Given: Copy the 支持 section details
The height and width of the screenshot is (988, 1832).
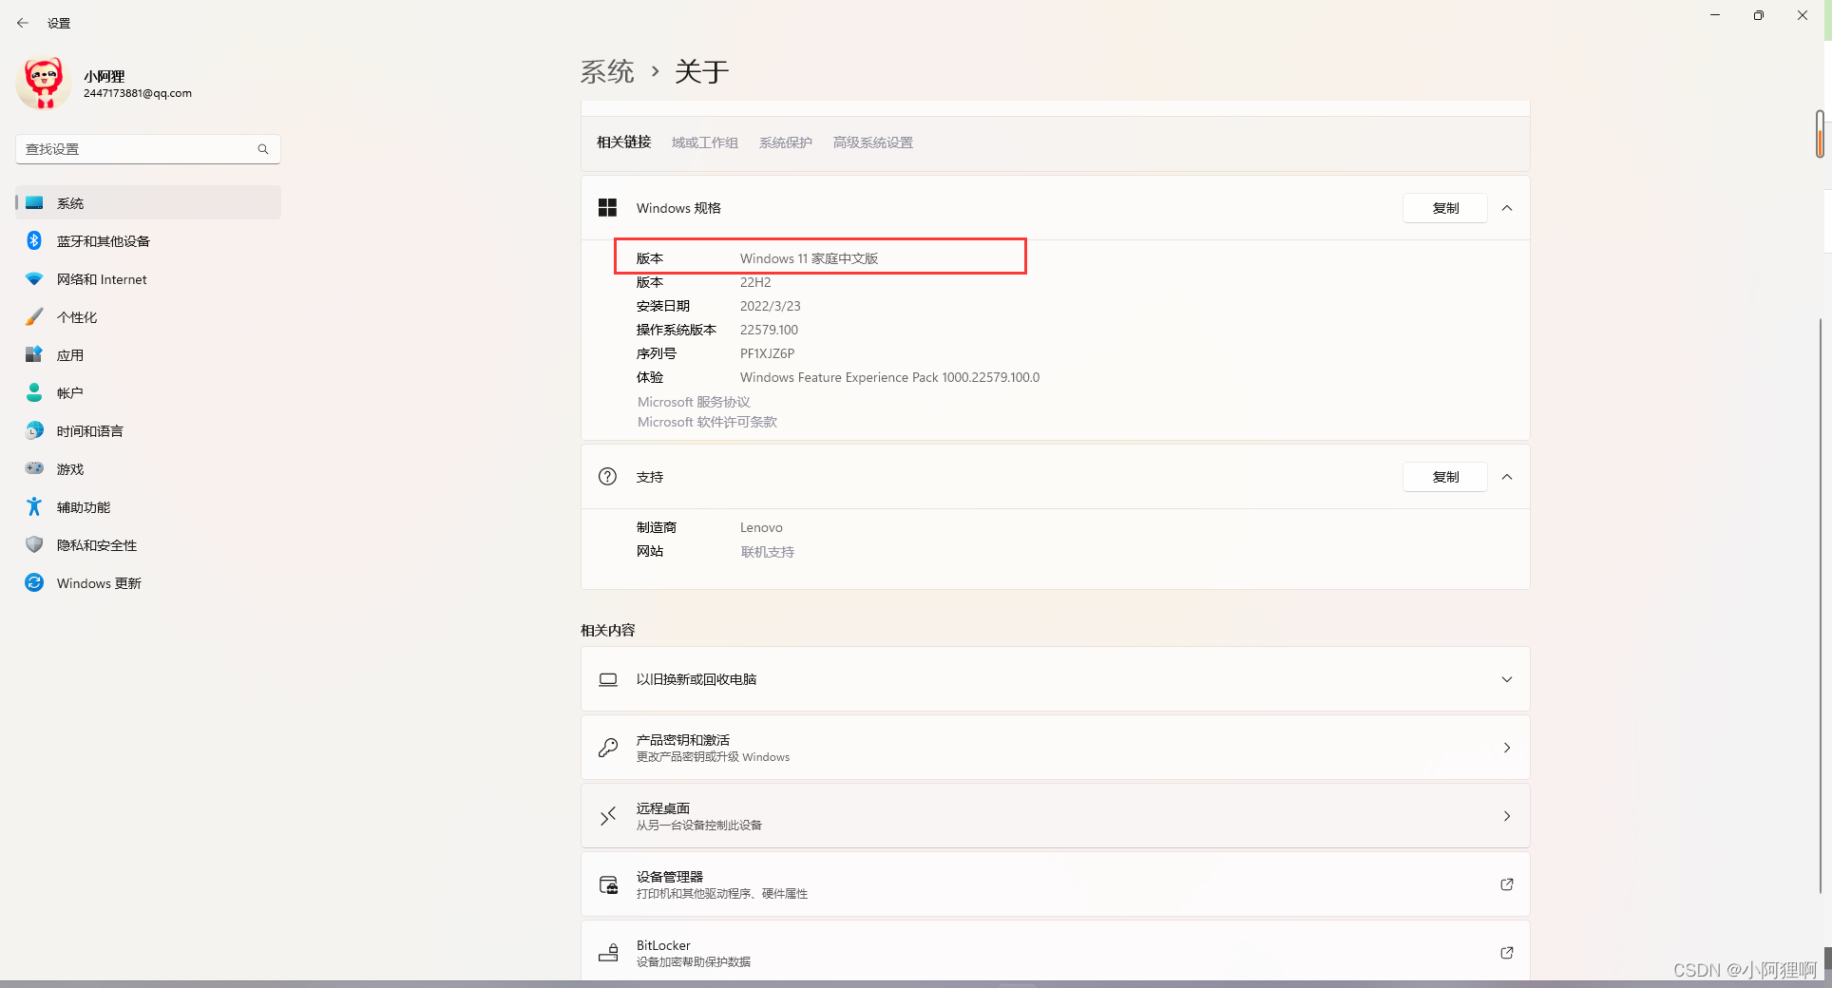Looking at the screenshot, I should point(1445,477).
